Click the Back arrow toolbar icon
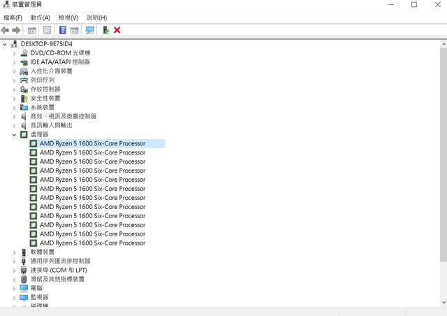Image resolution: width=447 pixels, height=316 pixels. 6,30
